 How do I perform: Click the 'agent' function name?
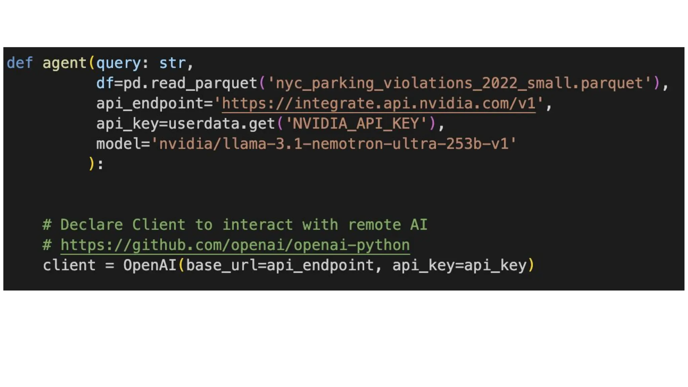click(x=64, y=63)
